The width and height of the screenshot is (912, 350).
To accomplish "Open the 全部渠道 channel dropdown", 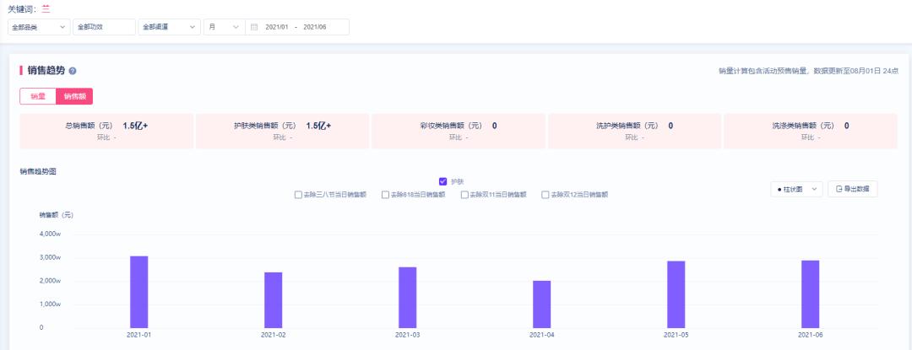I will pyautogui.click(x=169, y=27).
